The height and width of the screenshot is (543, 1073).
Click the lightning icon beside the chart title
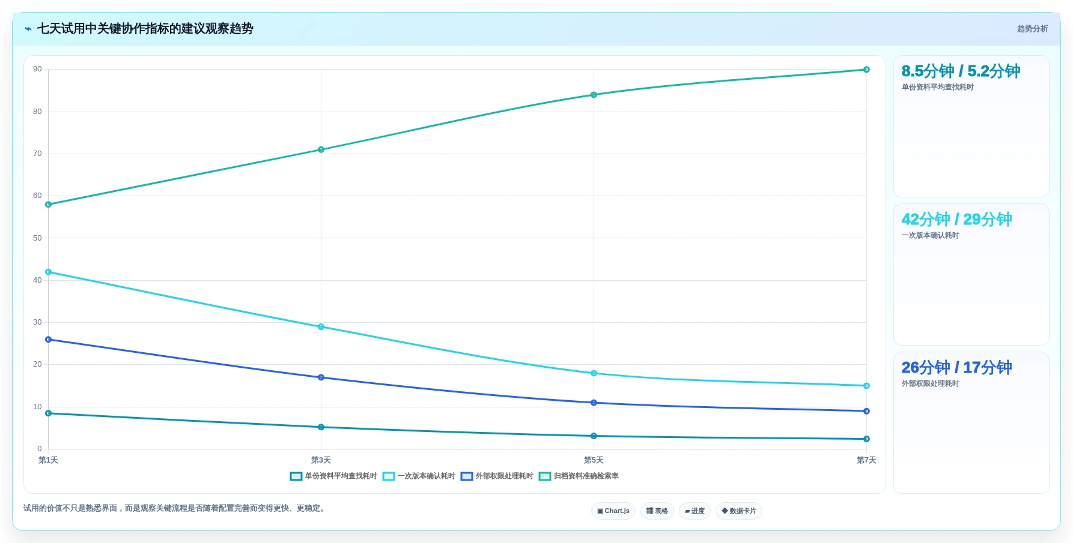coord(28,29)
